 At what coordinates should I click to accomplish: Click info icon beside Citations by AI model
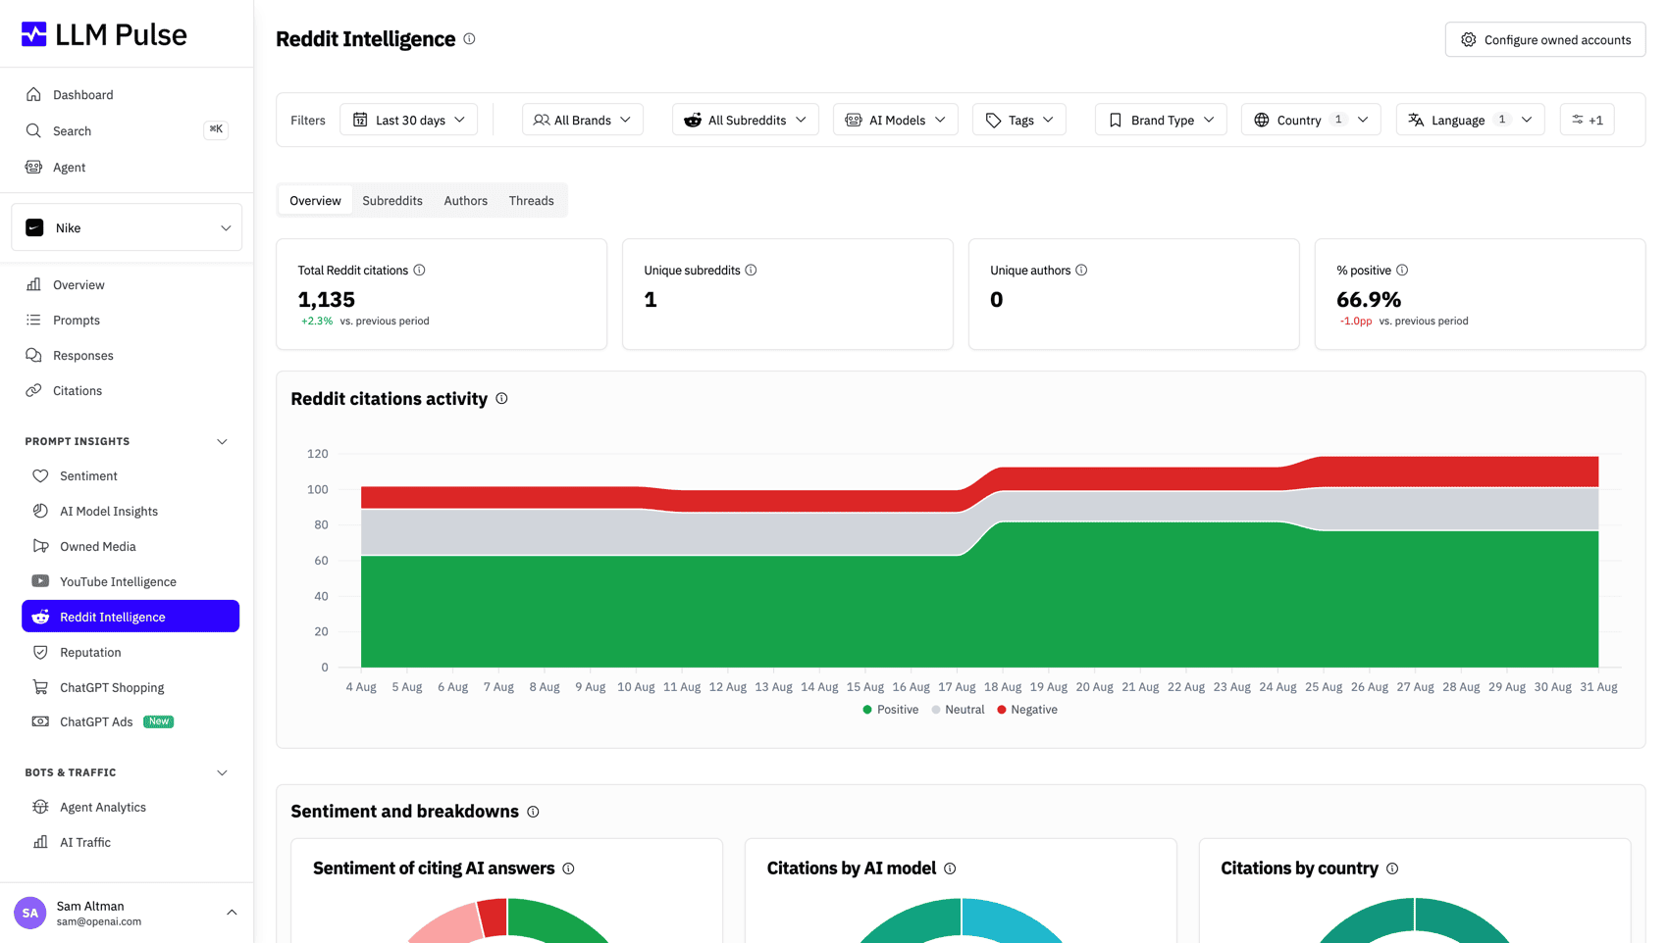(x=950, y=869)
